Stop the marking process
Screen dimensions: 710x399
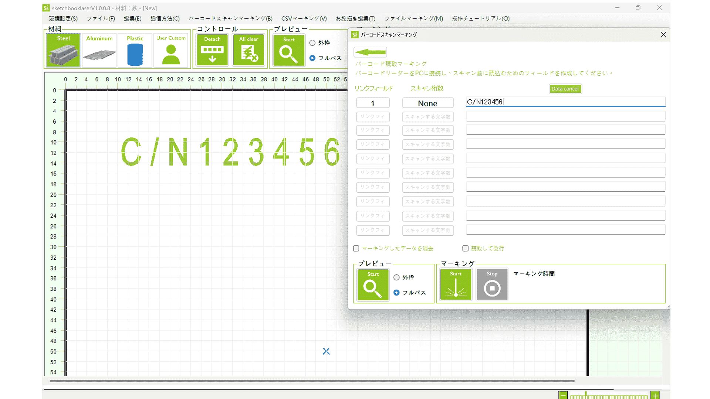click(492, 284)
